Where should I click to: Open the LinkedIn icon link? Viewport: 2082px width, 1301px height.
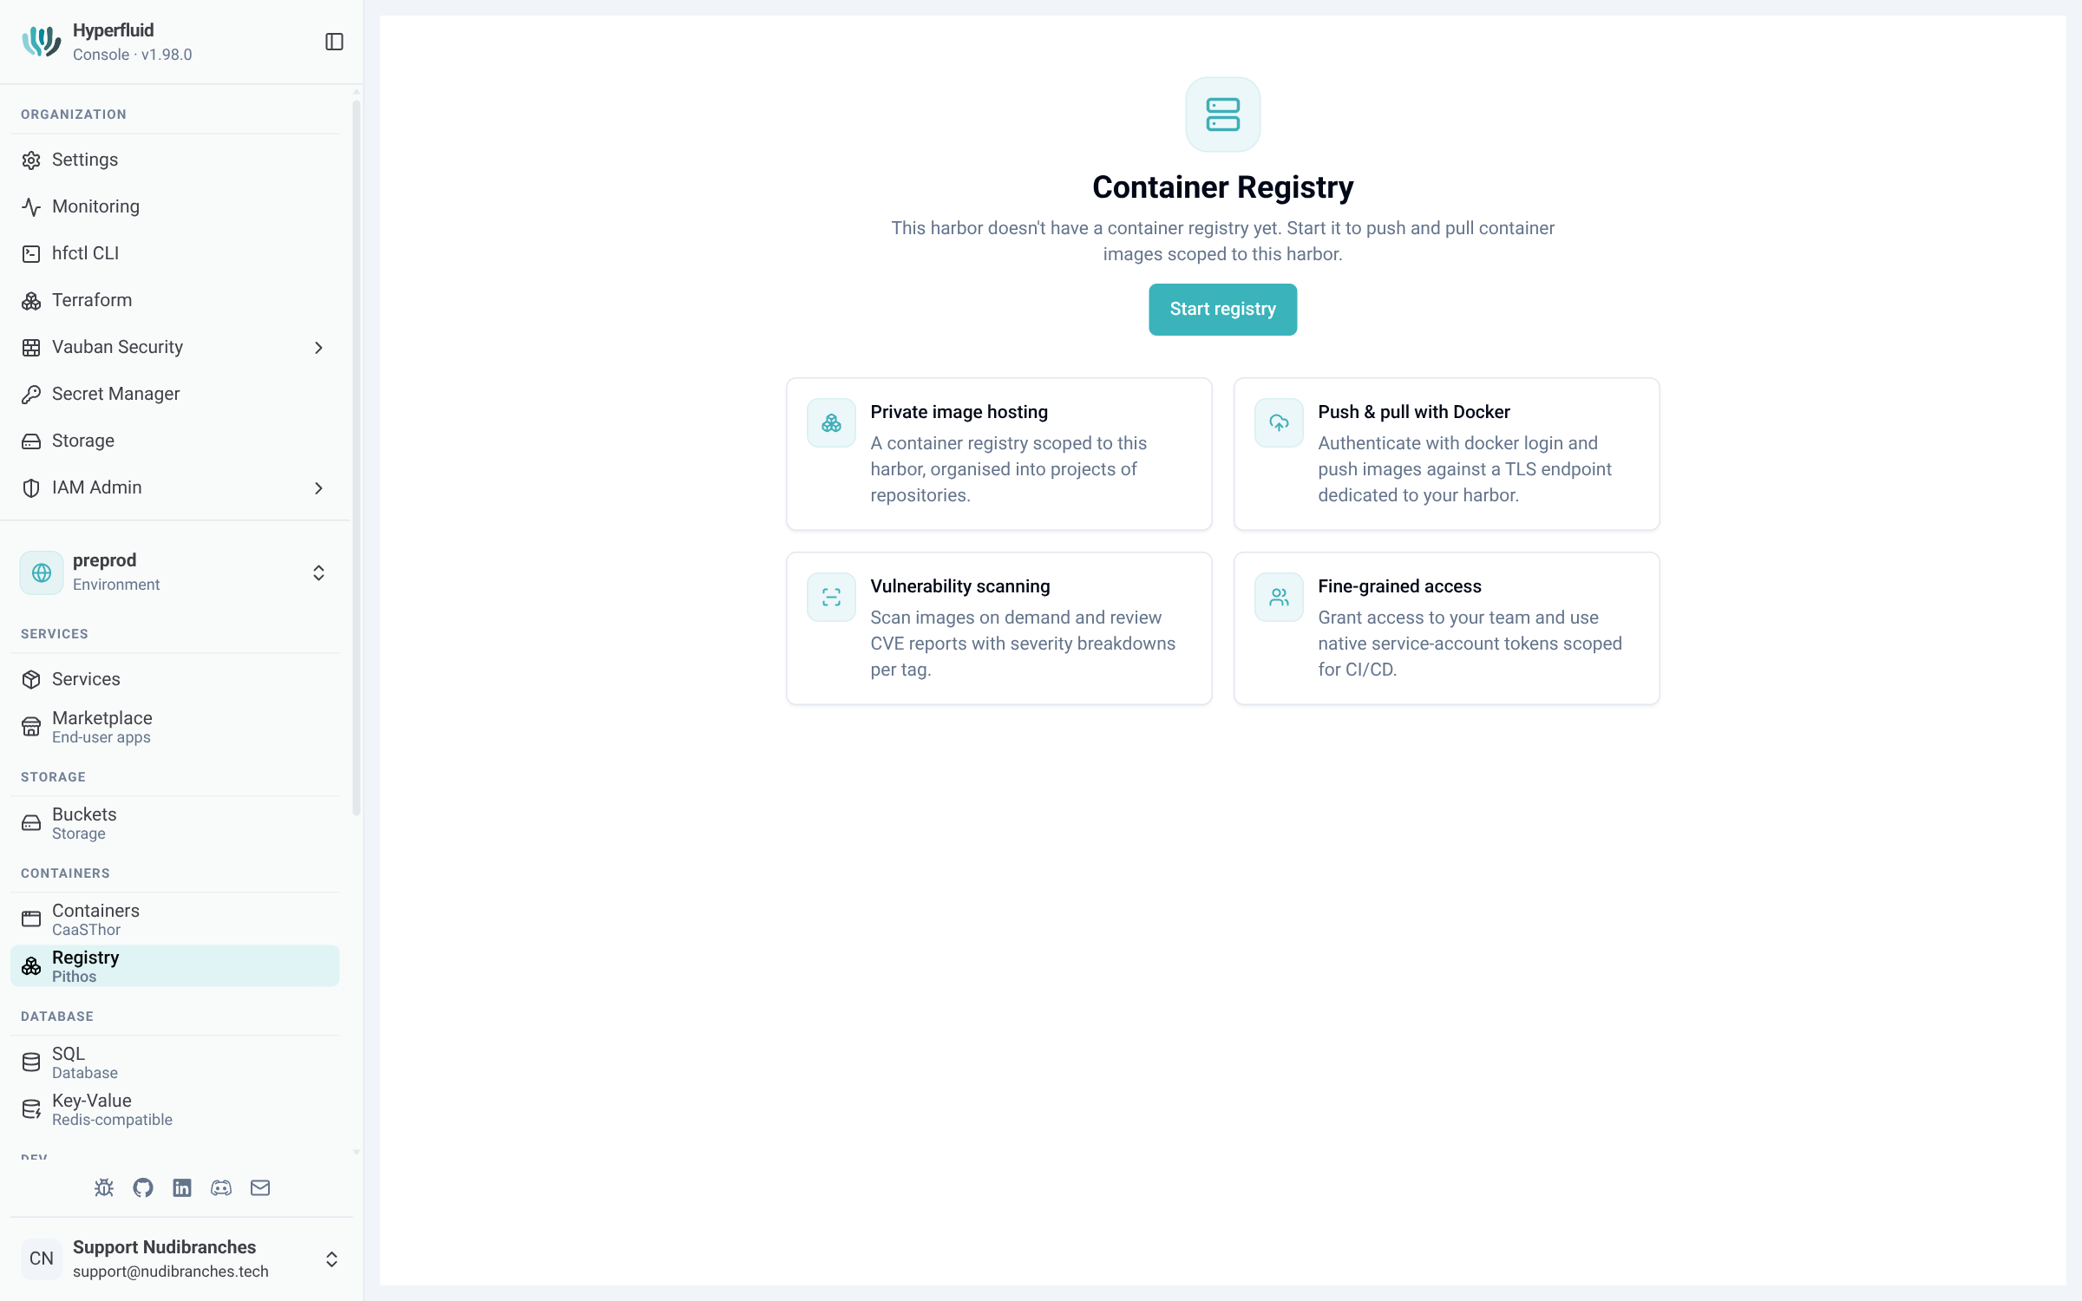[182, 1187]
